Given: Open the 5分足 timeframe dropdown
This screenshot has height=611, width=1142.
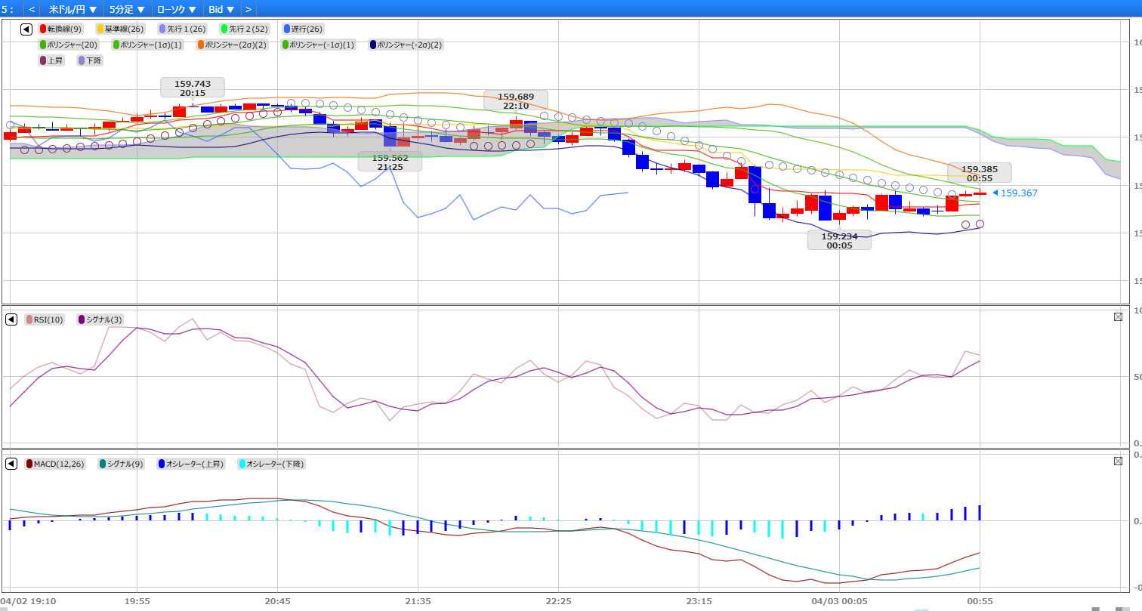Looking at the screenshot, I should [126, 9].
